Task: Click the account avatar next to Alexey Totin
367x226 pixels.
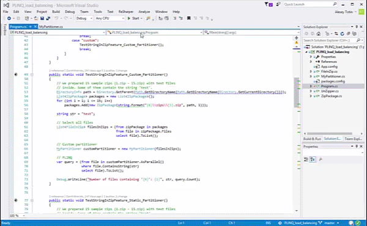Action: [x=362, y=12]
